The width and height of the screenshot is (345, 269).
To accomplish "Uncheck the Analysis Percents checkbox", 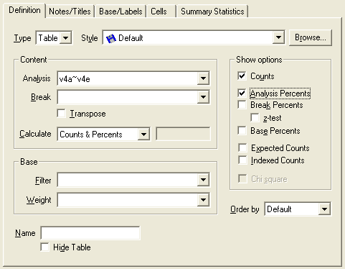I will point(242,93).
